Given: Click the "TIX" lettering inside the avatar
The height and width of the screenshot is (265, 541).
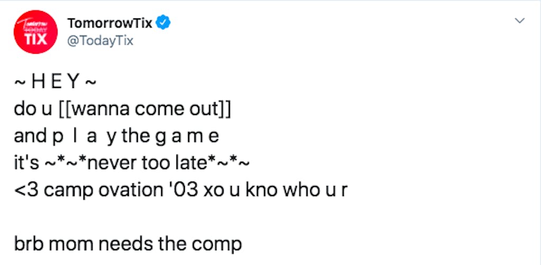Looking at the screenshot, I should [34, 39].
